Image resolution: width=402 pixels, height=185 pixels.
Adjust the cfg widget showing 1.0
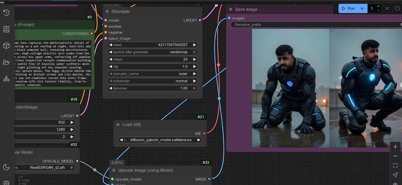coord(152,67)
